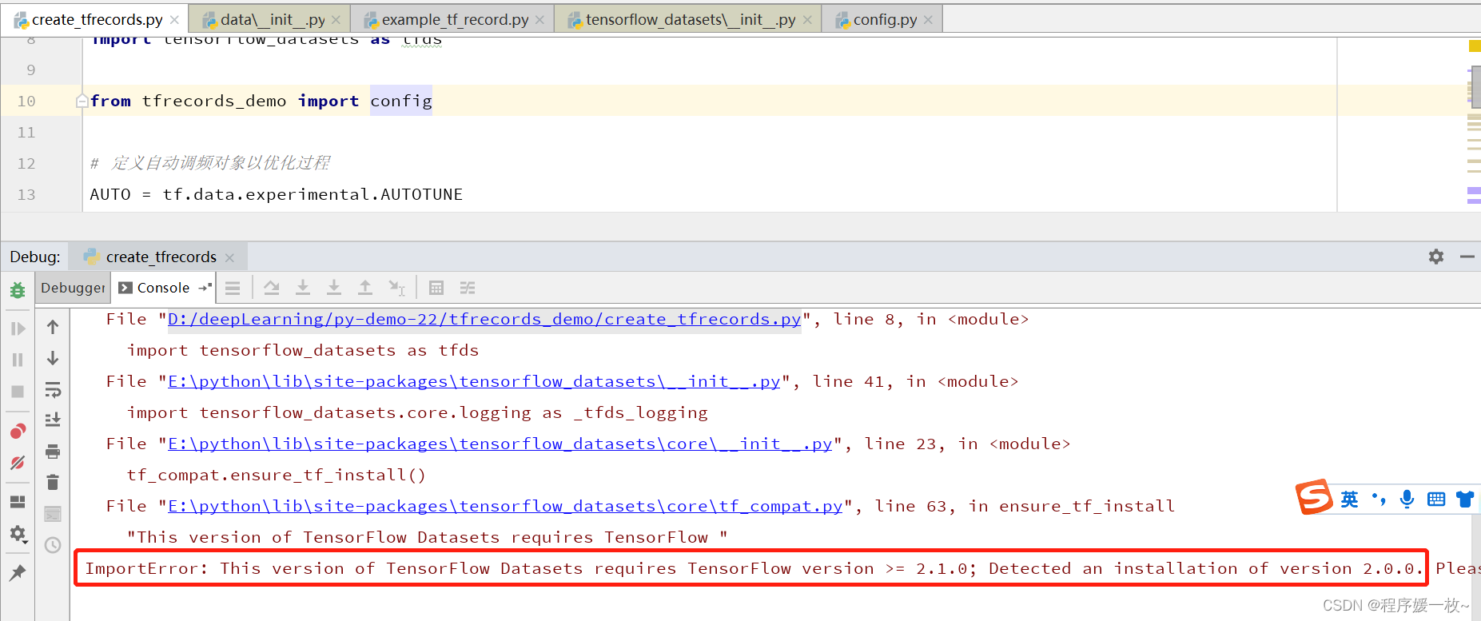
Task: Open tf_compat.py link in traceback
Action: coord(505,506)
